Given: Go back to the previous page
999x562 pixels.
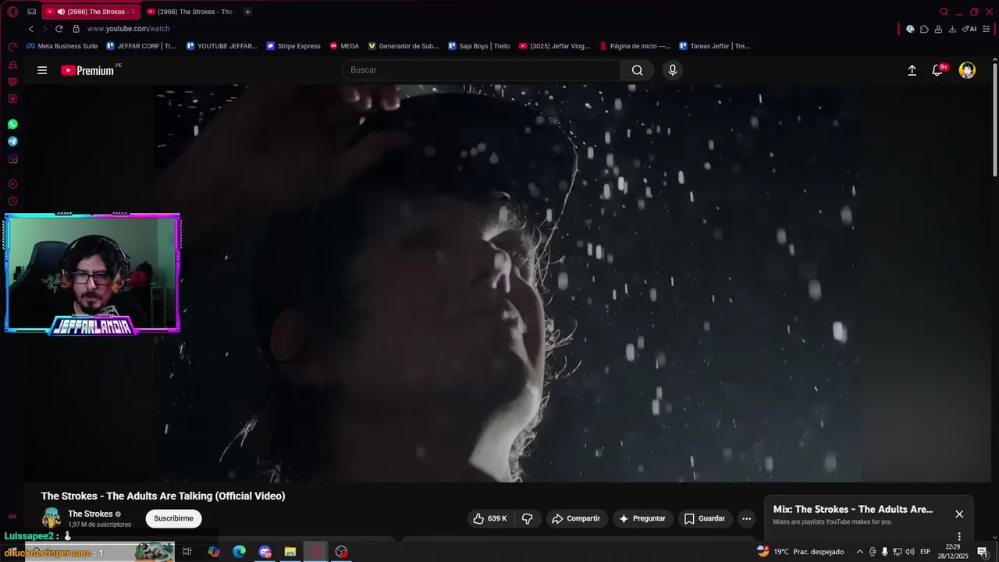Looking at the screenshot, I should (x=31, y=29).
